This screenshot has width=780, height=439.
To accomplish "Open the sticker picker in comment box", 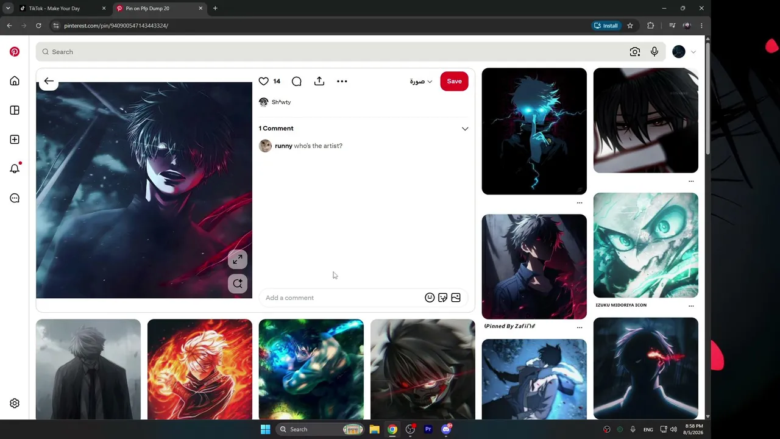I will click(x=443, y=298).
